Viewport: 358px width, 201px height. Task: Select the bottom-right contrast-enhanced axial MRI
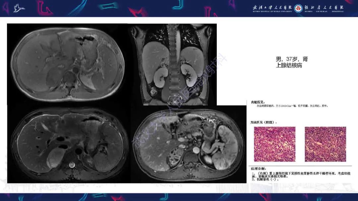click(189, 144)
